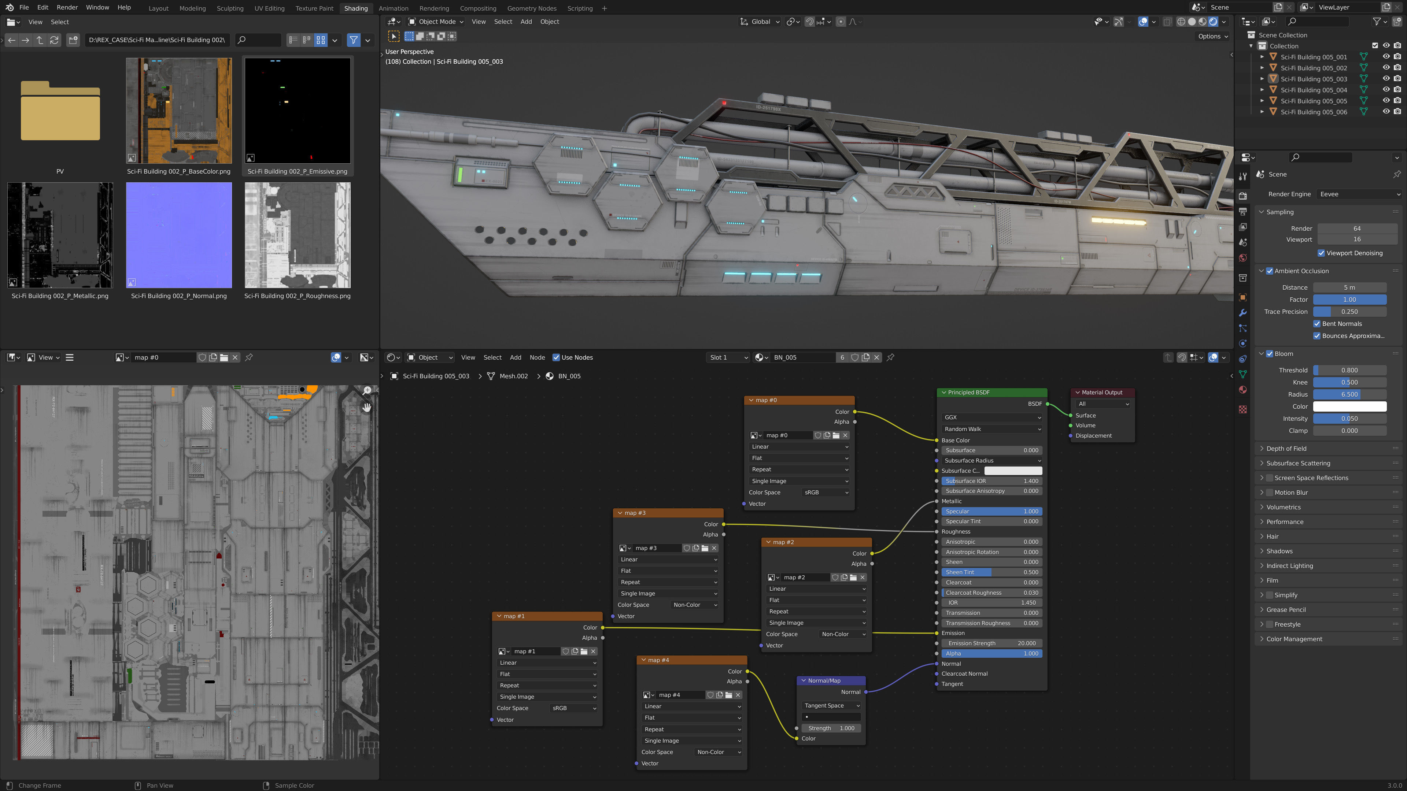The width and height of the screenshot is (1407, 791).
Task: Switch viewport to Material Preview shading
Action: coord(1203,22)
